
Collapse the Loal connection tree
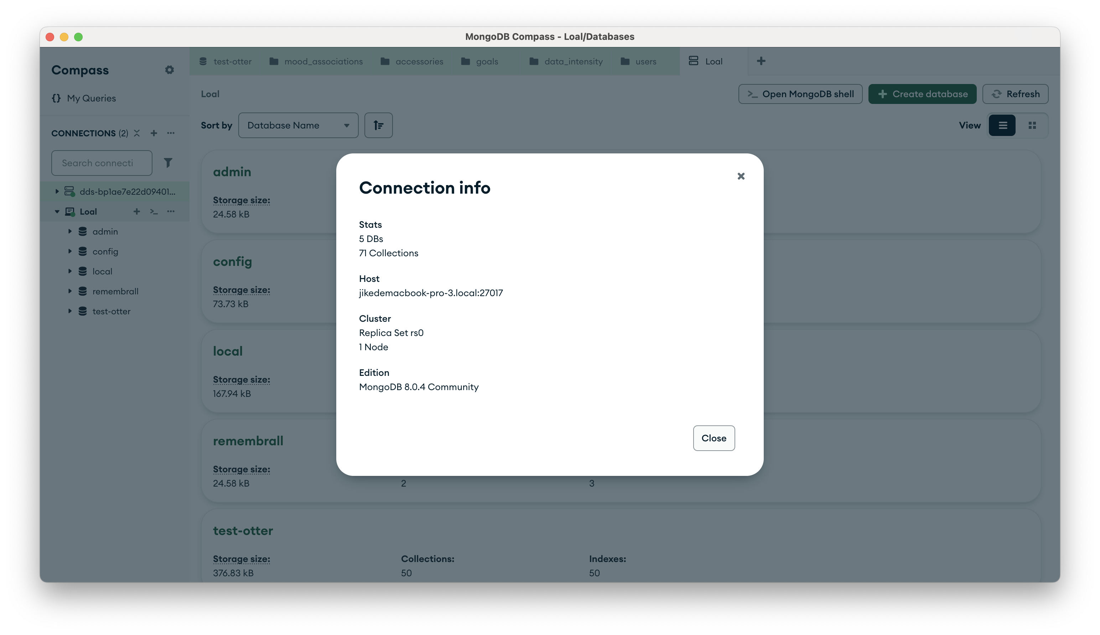tap(57, 211)
